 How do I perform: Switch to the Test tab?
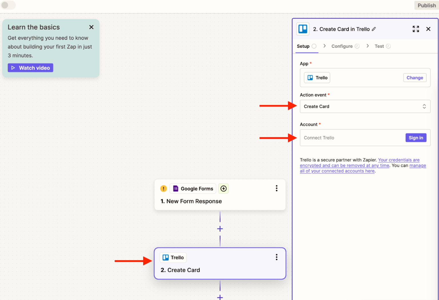click(379, 46)
